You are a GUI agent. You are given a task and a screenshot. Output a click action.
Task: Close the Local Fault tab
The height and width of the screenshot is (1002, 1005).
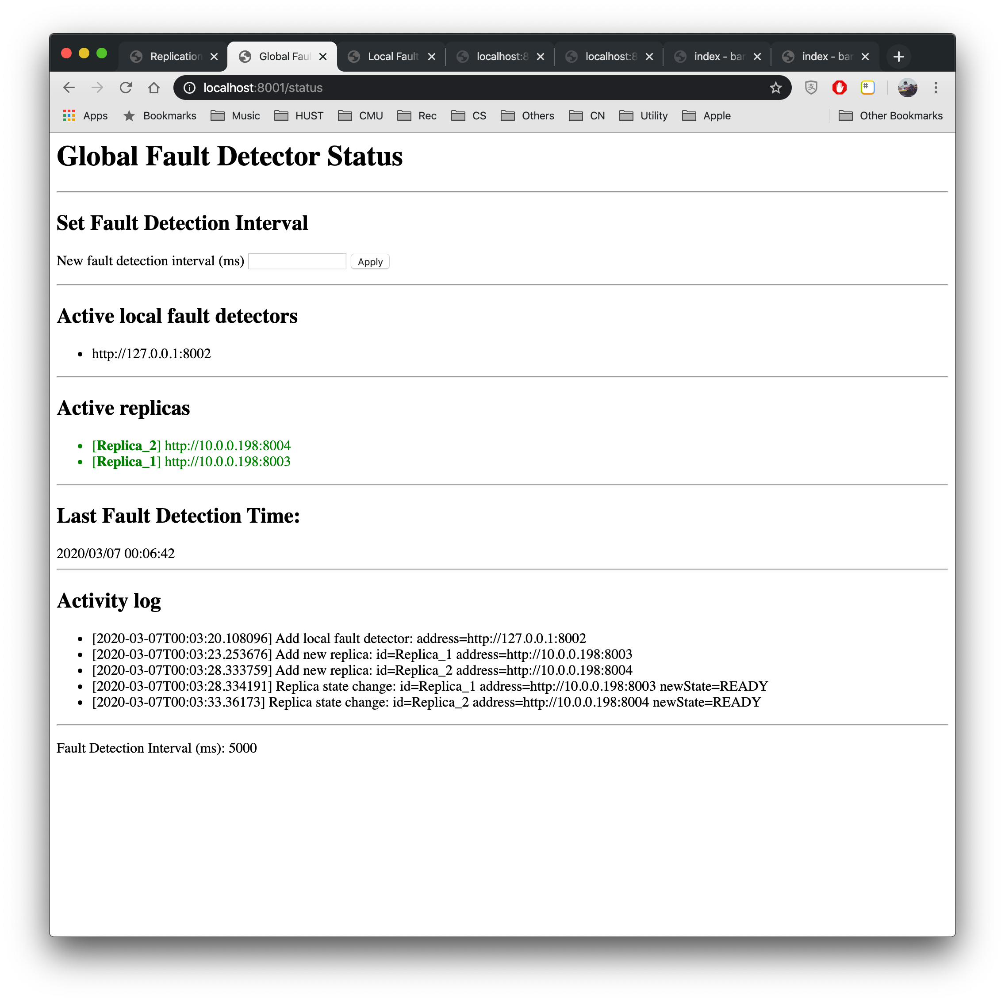(432, 57)
